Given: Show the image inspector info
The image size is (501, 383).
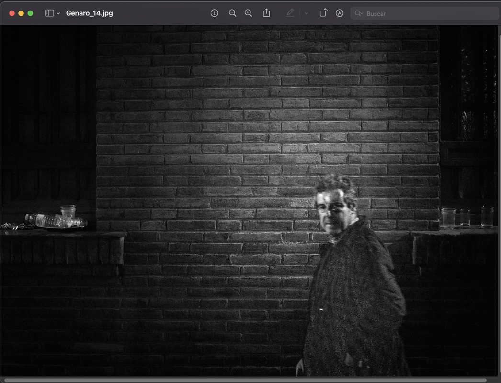Looking at the screenshot, I should tap(215, 13).
